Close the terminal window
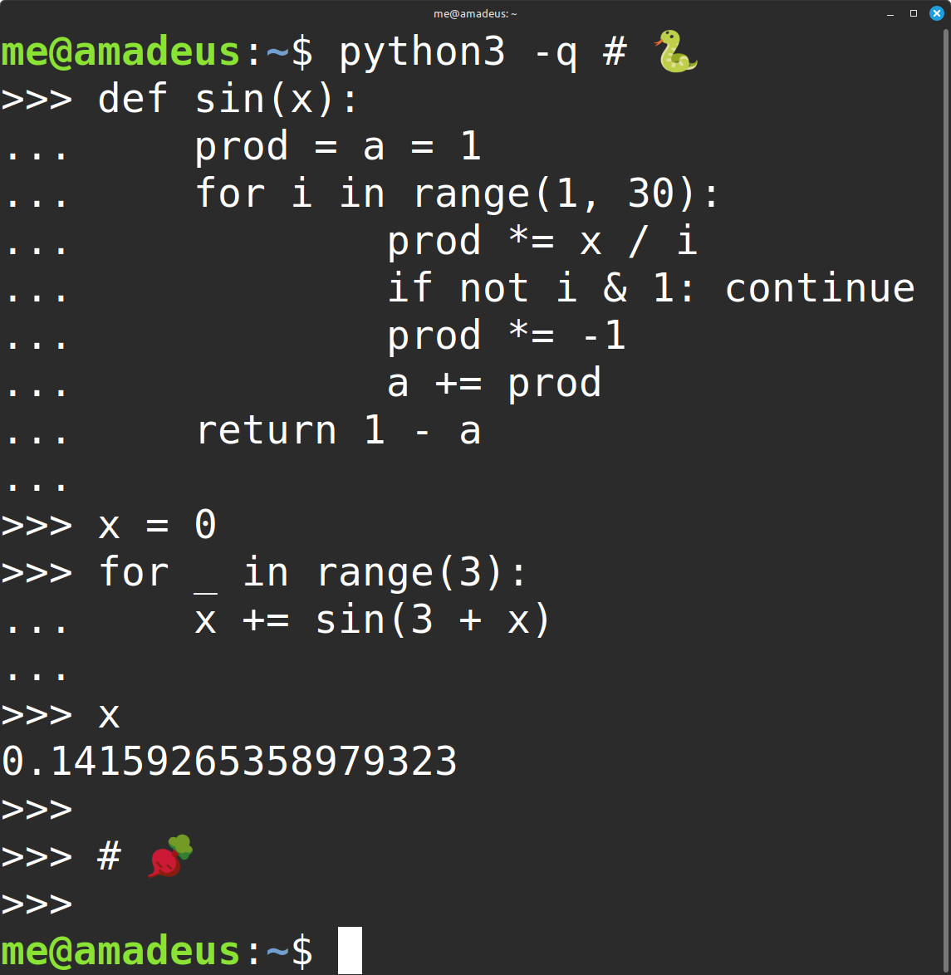 coord(937,13)
